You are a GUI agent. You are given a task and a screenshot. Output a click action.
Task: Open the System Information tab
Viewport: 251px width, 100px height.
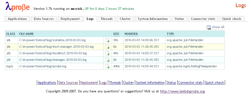(x=153, y=19)
